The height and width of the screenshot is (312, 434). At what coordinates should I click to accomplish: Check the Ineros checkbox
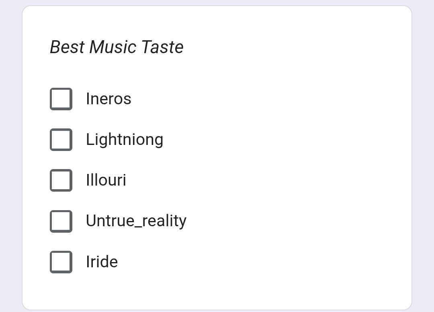click(x=61, y=99)
